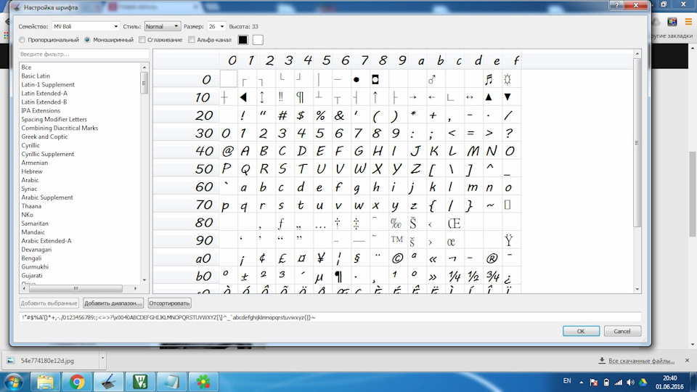Select the ampersand glyph
The image size is (697, 392).
click(339, 115)
